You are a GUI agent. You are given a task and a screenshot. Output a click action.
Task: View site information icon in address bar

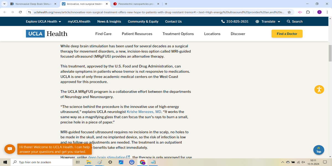pos(29,12)
